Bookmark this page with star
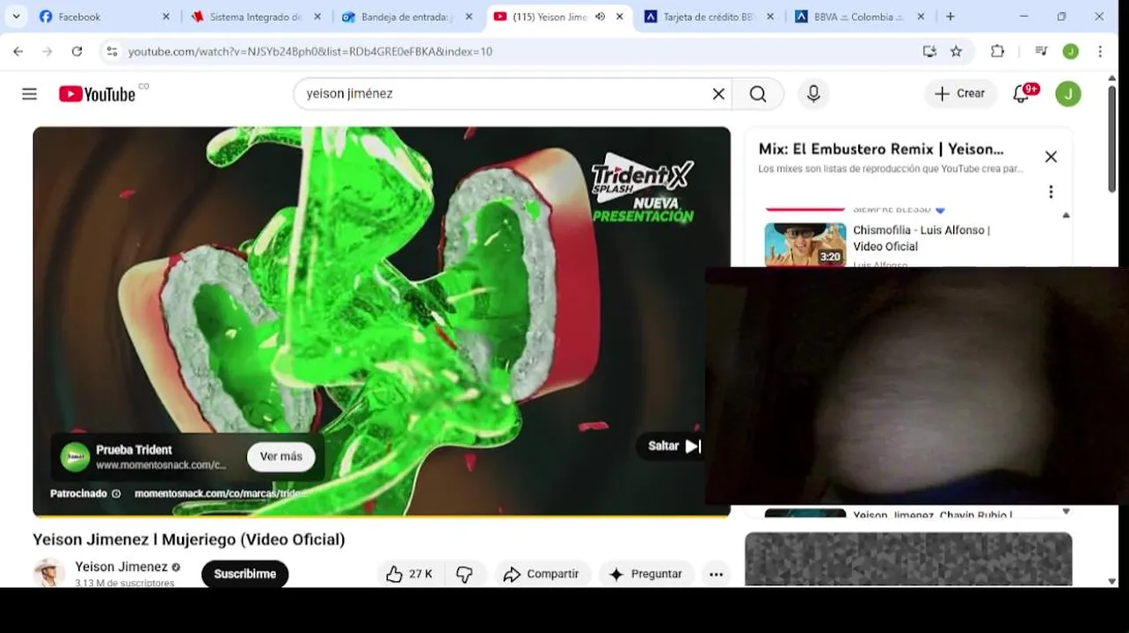 (x=957, y=52)
